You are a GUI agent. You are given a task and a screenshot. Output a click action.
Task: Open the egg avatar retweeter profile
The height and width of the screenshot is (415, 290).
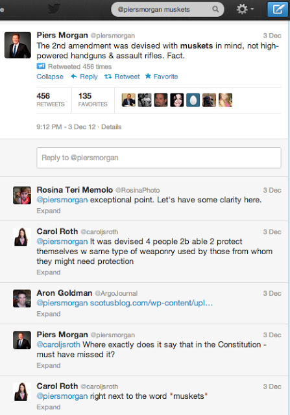193,100
